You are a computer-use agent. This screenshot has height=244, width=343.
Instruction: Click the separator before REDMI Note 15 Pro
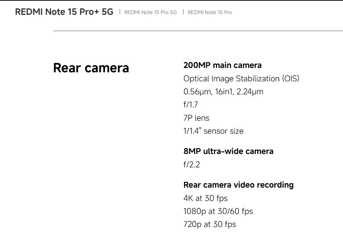tap(183, 12)
